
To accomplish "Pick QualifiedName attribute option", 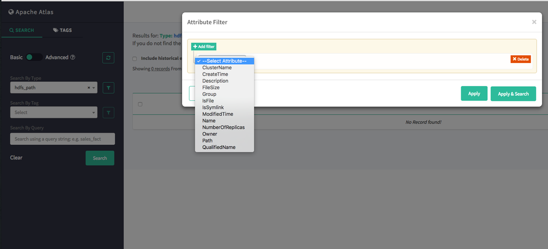I will (x=224, y=148).
